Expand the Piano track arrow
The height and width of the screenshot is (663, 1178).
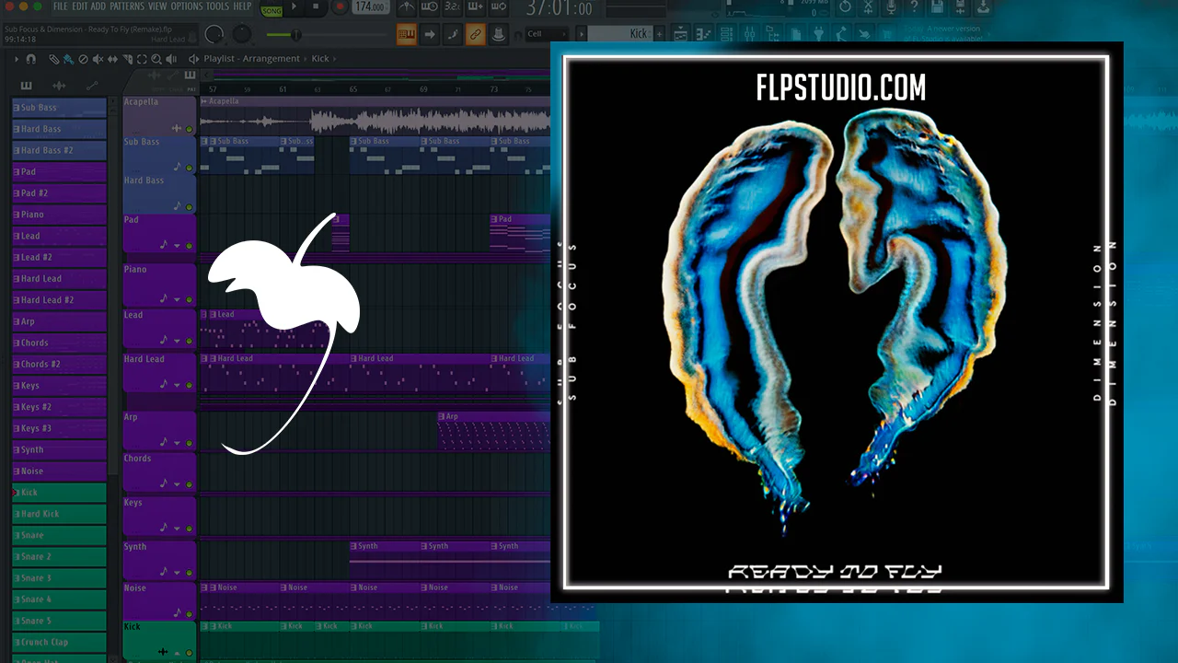pyautogui.click(x=178, y=299)
